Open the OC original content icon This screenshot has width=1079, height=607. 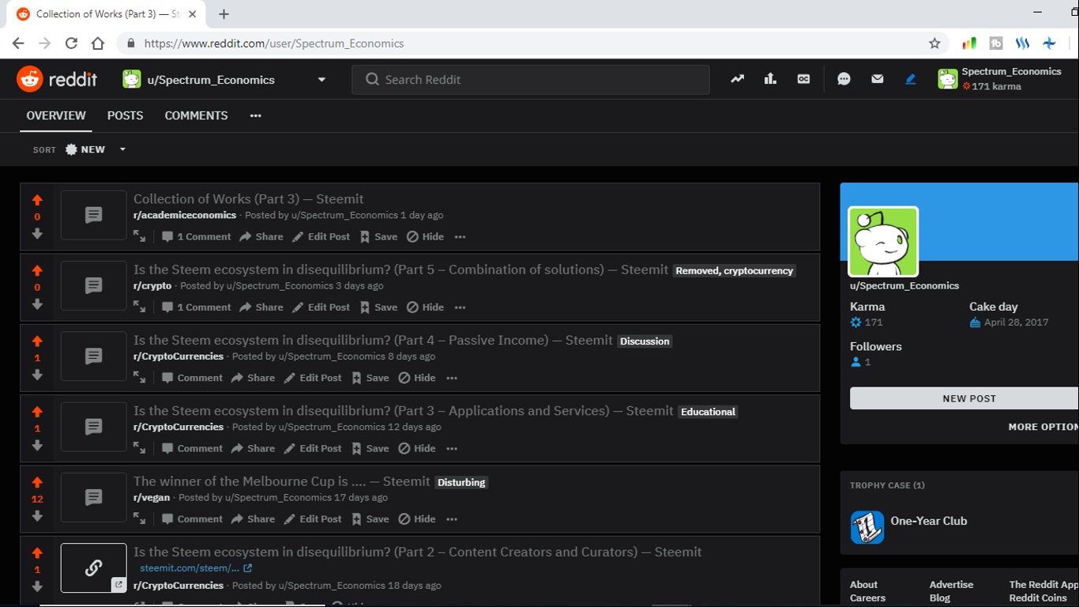coord(803,79)
